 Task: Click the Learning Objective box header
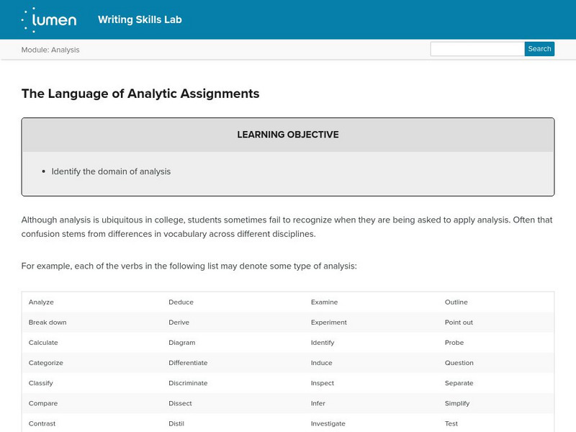288,135
